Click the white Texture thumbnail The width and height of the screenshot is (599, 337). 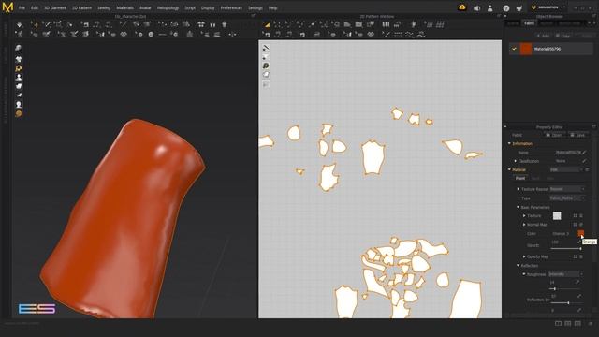click(x=557, y=216)
